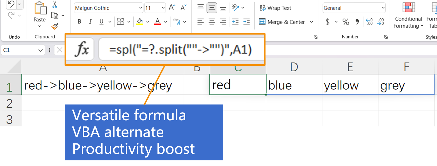Select row 2 header
The image size is (437, 166).
pos(11,103)
